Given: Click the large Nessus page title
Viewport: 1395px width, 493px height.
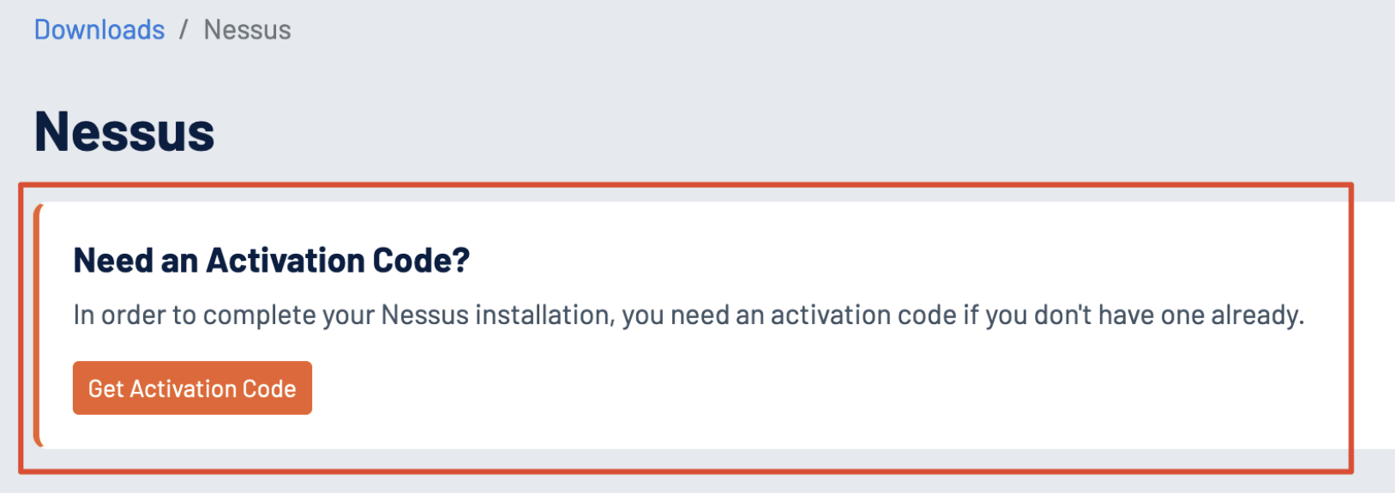Looking at the screenshot, I should 124,131.
